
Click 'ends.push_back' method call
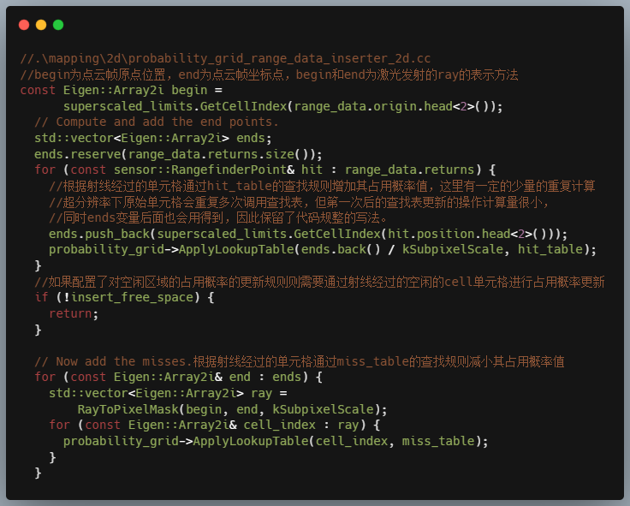(95, 234)
